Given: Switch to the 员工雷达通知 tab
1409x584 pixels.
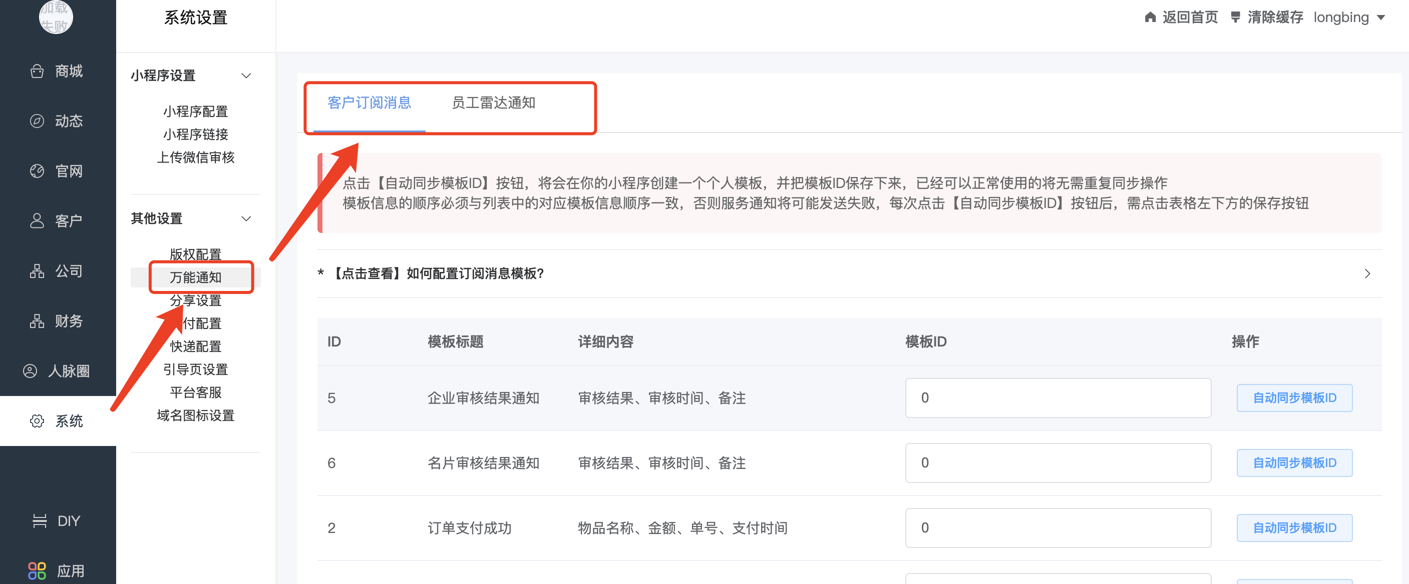Looking at the screenshot, I should (x=493, y=102).
